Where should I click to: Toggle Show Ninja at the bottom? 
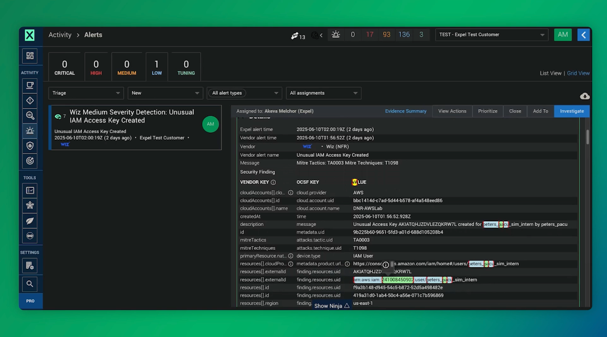pyautogui.click(x=332, y=306)
